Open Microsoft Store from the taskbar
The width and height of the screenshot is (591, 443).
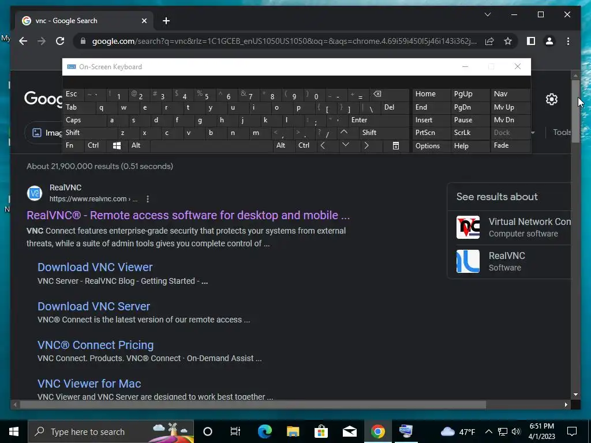click(321, 431)
